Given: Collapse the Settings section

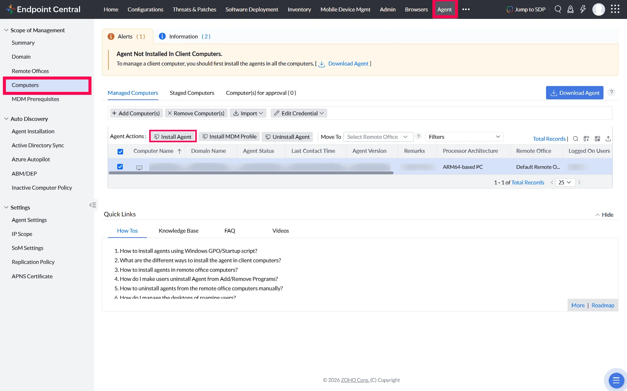Looking at the screenshot, I should (x=6, y=207).
